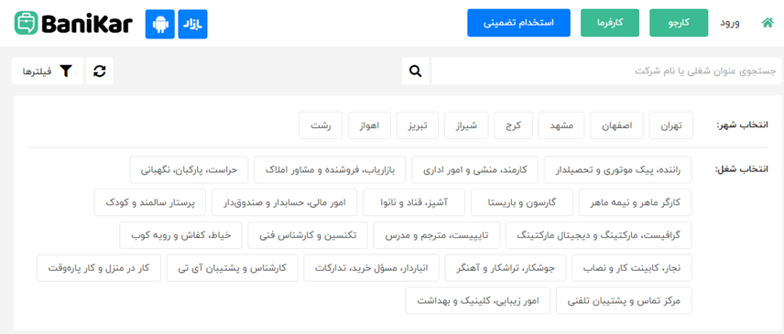Choose job امور مالی، حسابدار و صندوق‌دار
The width and height of the screenshot is (784, 334).
click(x=285, y=202)
